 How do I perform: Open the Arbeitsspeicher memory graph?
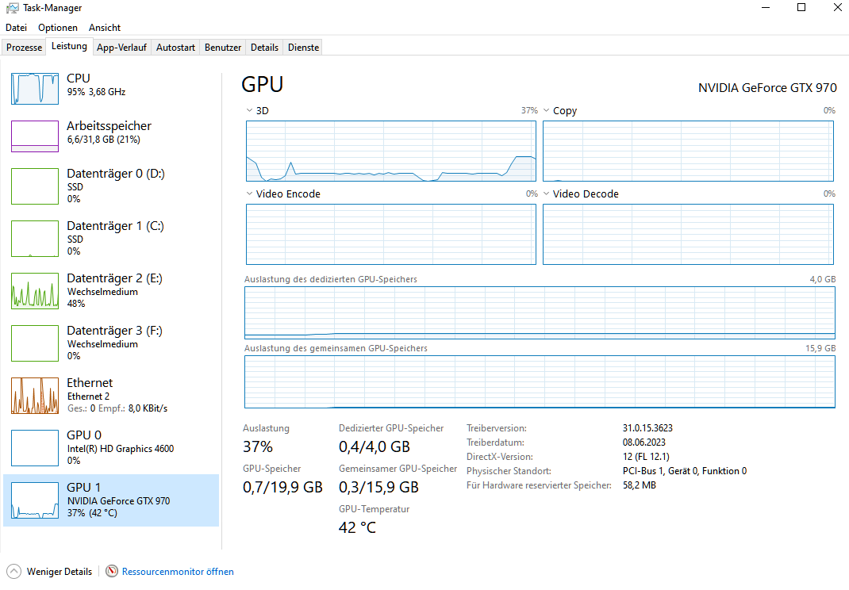(x=35, y=136)
